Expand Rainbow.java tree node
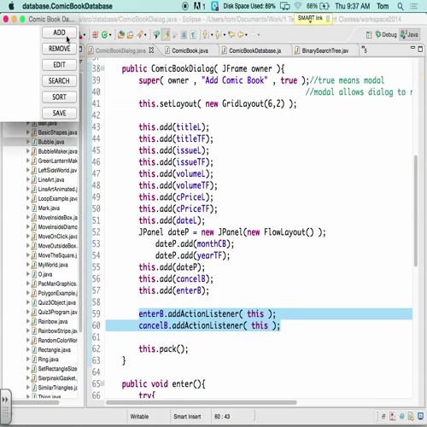The height and width of the screenshot is (427, 427). [x=28, y=321]
